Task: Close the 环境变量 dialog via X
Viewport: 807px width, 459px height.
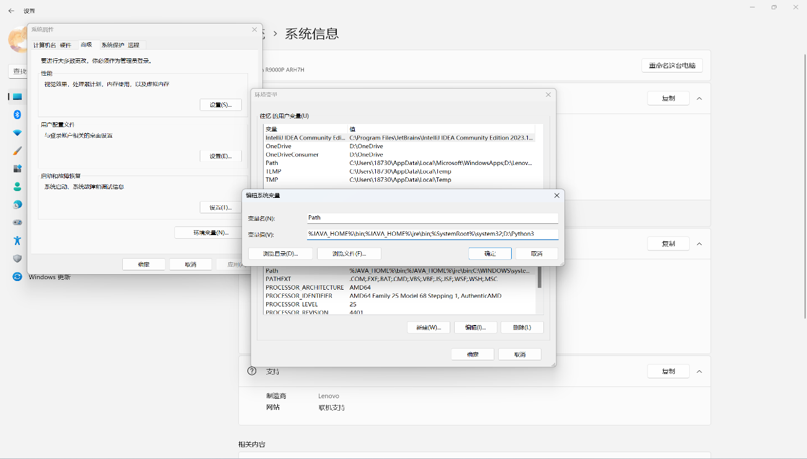Action: (548, 95)
